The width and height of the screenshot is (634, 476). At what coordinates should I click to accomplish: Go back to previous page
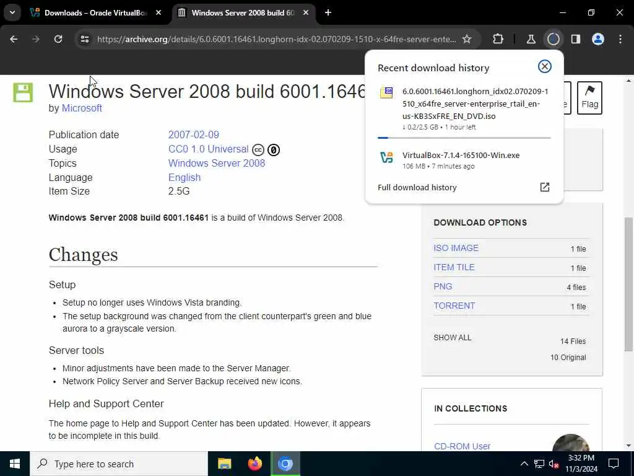(x=14, y=39)
